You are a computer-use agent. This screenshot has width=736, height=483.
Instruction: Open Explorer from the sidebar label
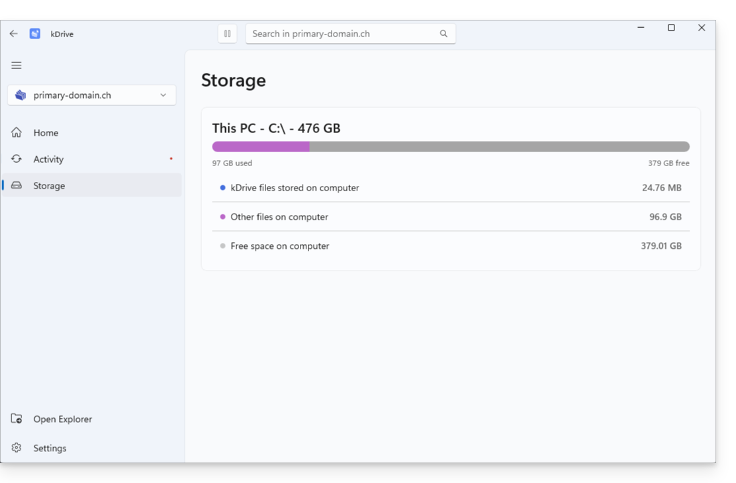pos(62,419)
